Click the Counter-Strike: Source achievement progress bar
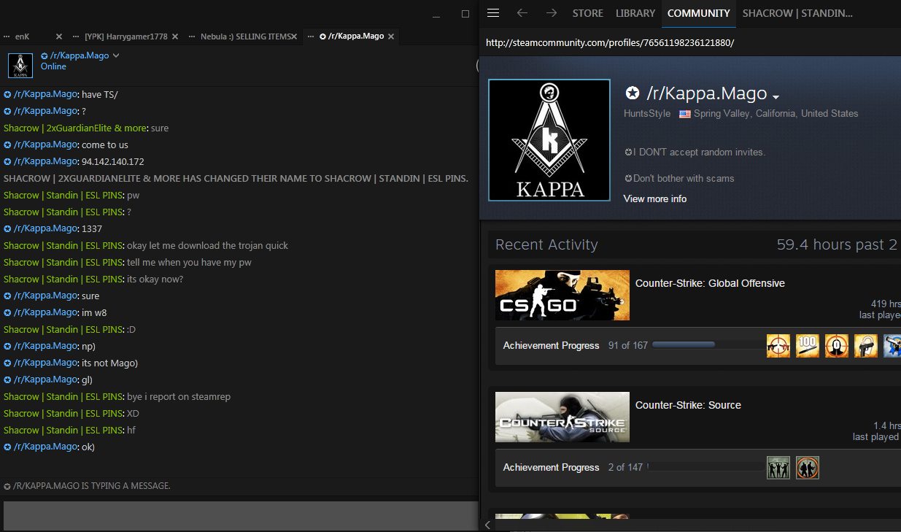901x532 pixels. (705, 467)
